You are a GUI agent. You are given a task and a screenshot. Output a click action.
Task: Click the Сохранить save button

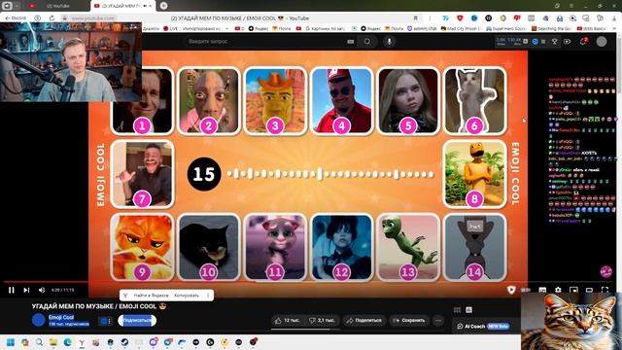(409, 320)
